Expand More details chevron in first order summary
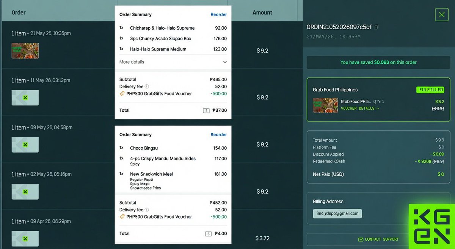 (x=225, y=62)
